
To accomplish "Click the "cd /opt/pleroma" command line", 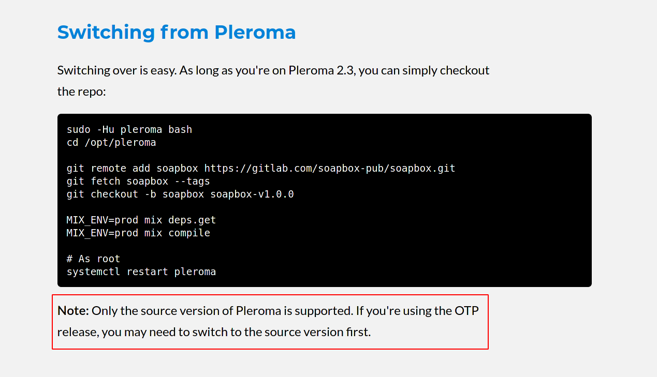I will point(111,142).
